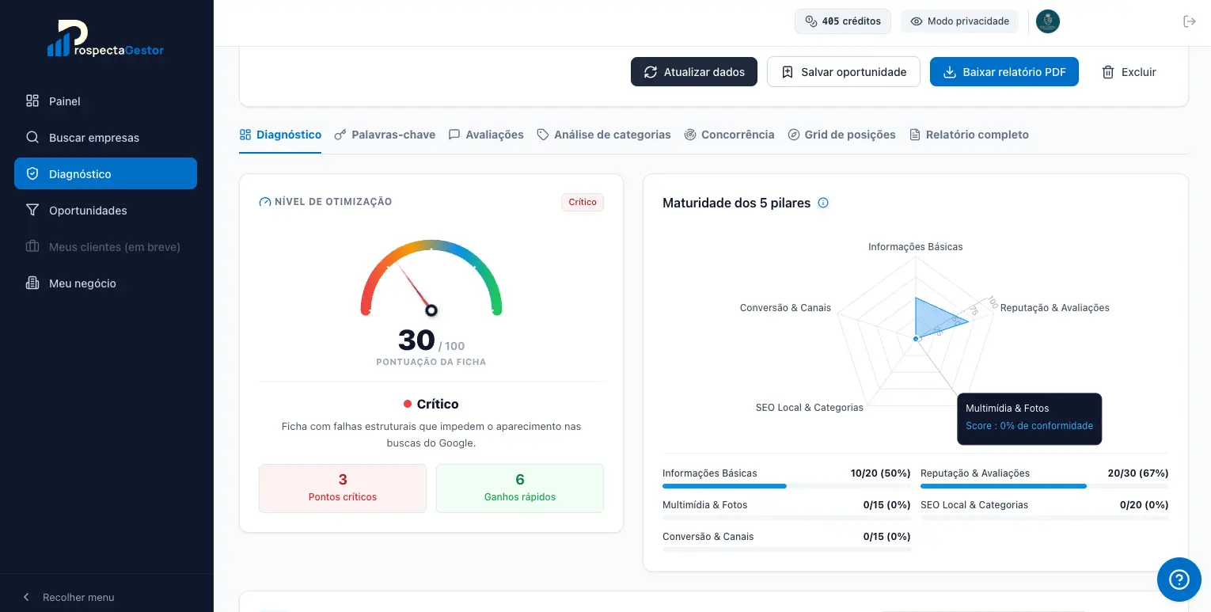1211x612 pixels.
Task: Click the Reputação & Avaliações progress bar
Action: pyautogui.click(x=1045, y=486)
